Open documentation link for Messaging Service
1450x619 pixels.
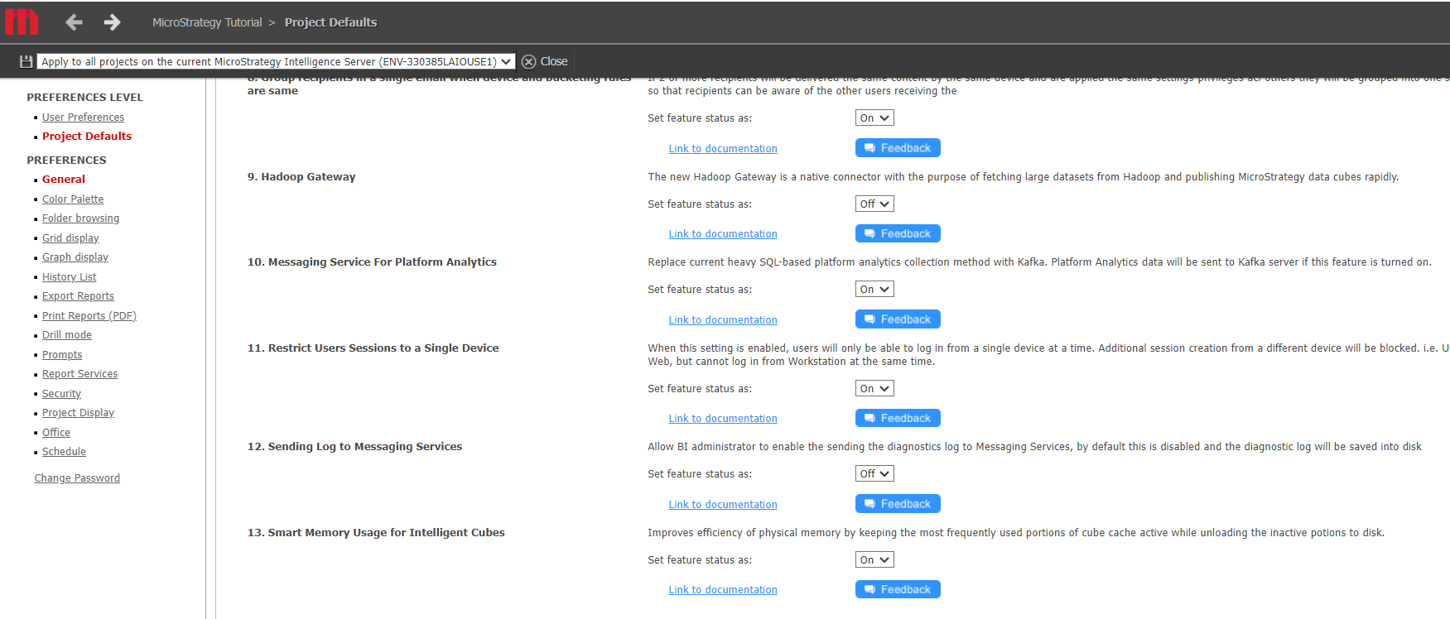722,320
